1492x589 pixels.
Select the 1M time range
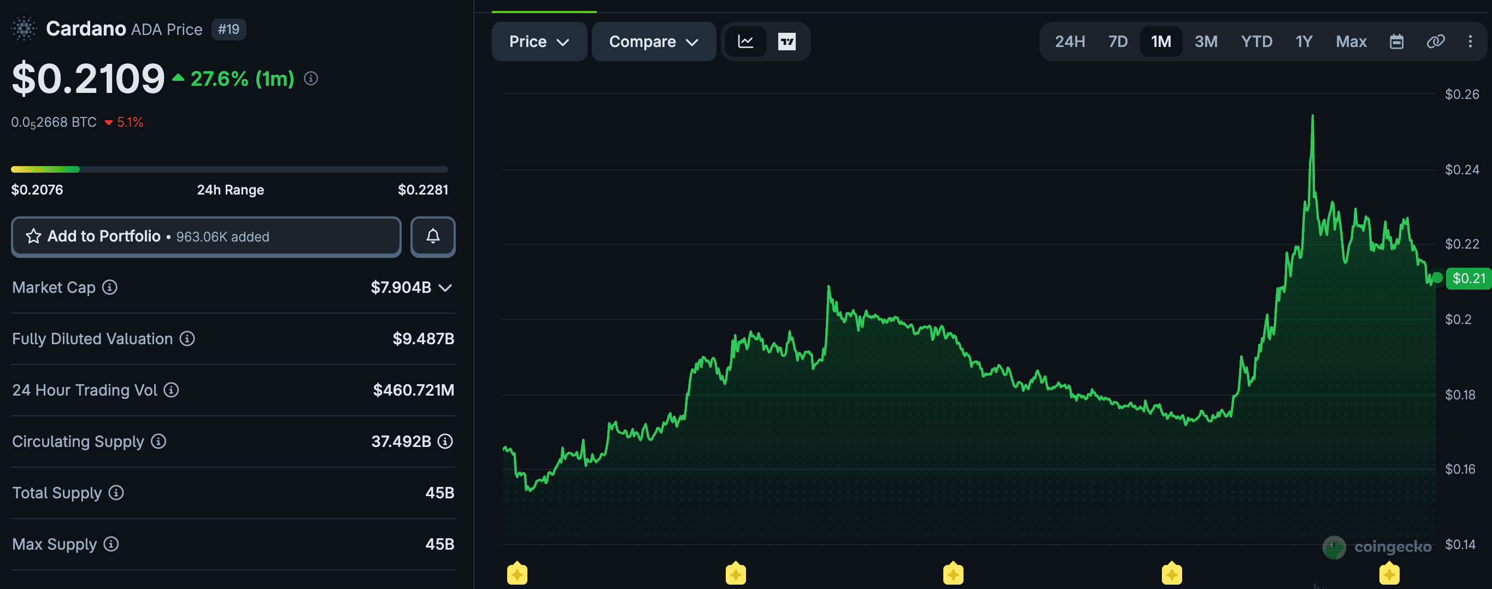[1161, 41]
